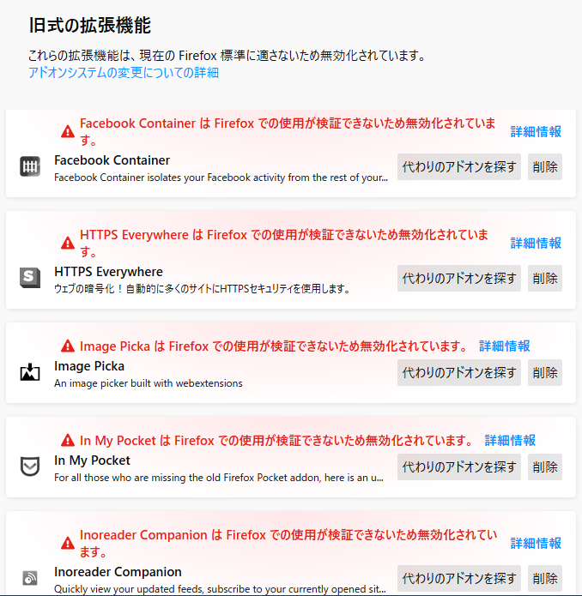Remove the Facebook Container extension

[545, 166]
